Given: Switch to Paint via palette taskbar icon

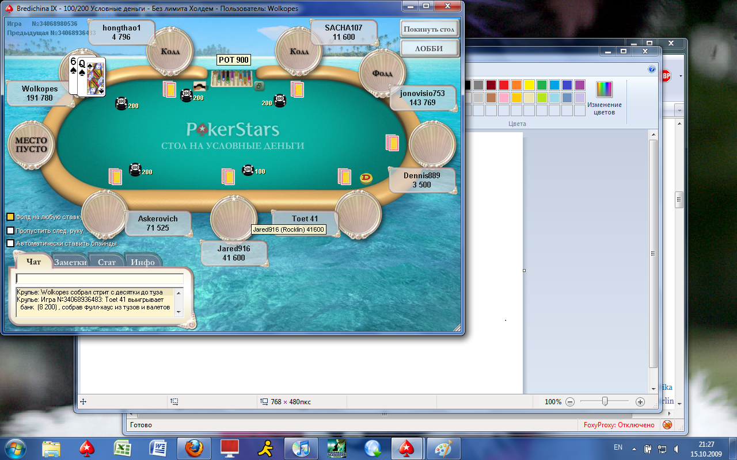Looking at the screenshot, I should (x=443, y=448).
